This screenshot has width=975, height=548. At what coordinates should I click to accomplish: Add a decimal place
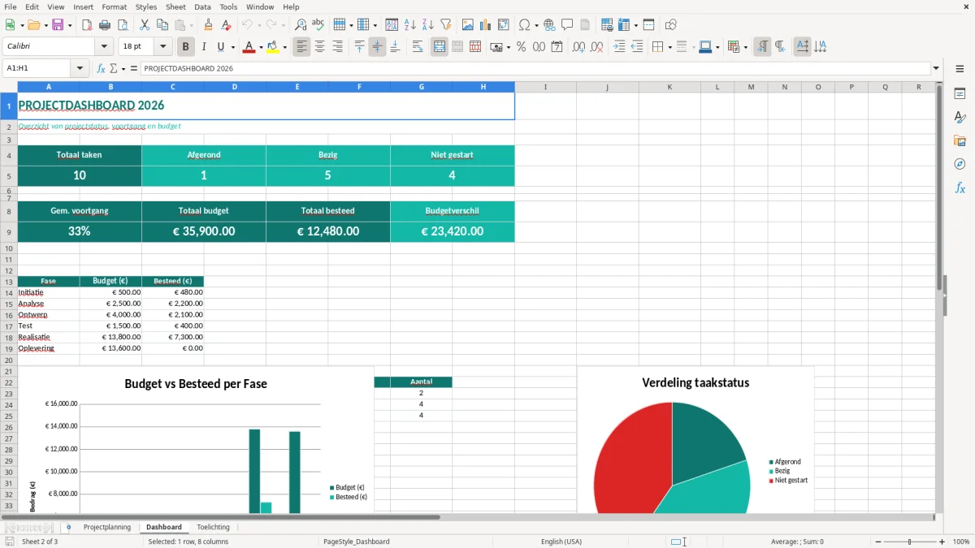(579, 47)
